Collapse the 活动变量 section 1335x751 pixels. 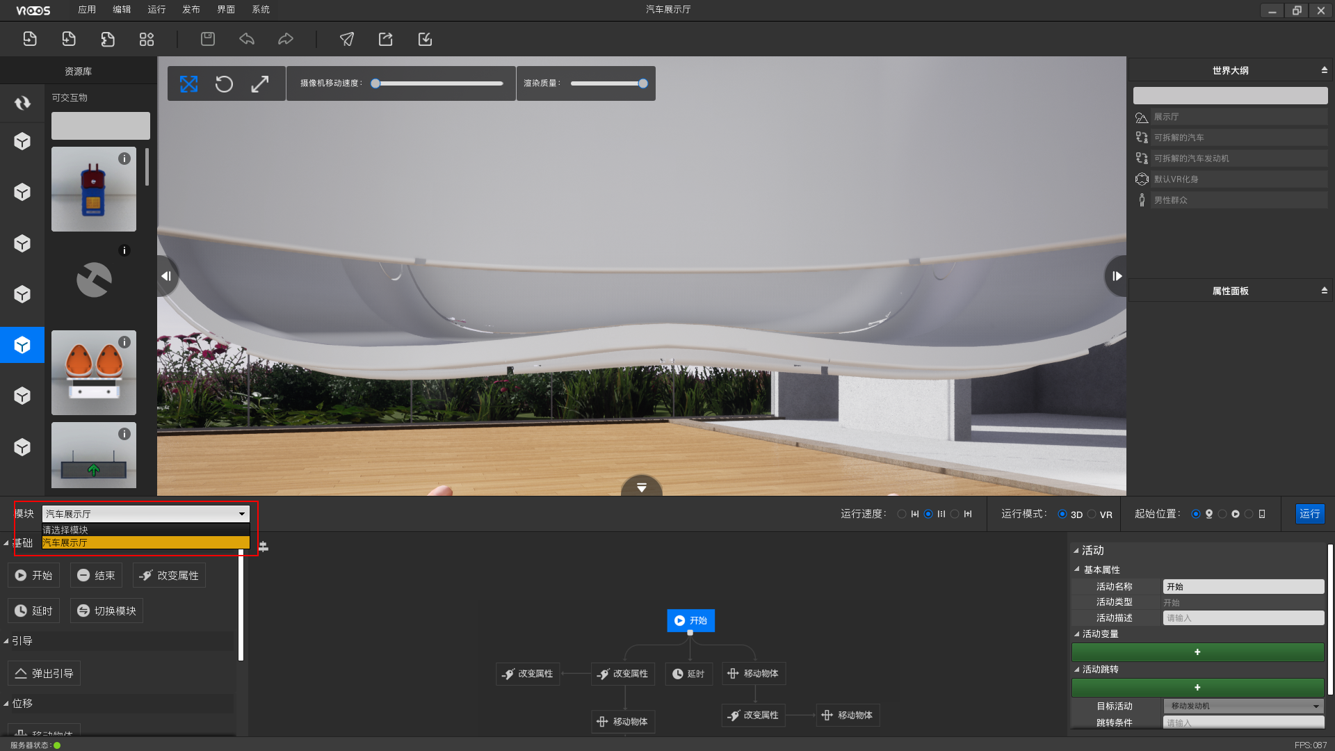(1077, 633)
